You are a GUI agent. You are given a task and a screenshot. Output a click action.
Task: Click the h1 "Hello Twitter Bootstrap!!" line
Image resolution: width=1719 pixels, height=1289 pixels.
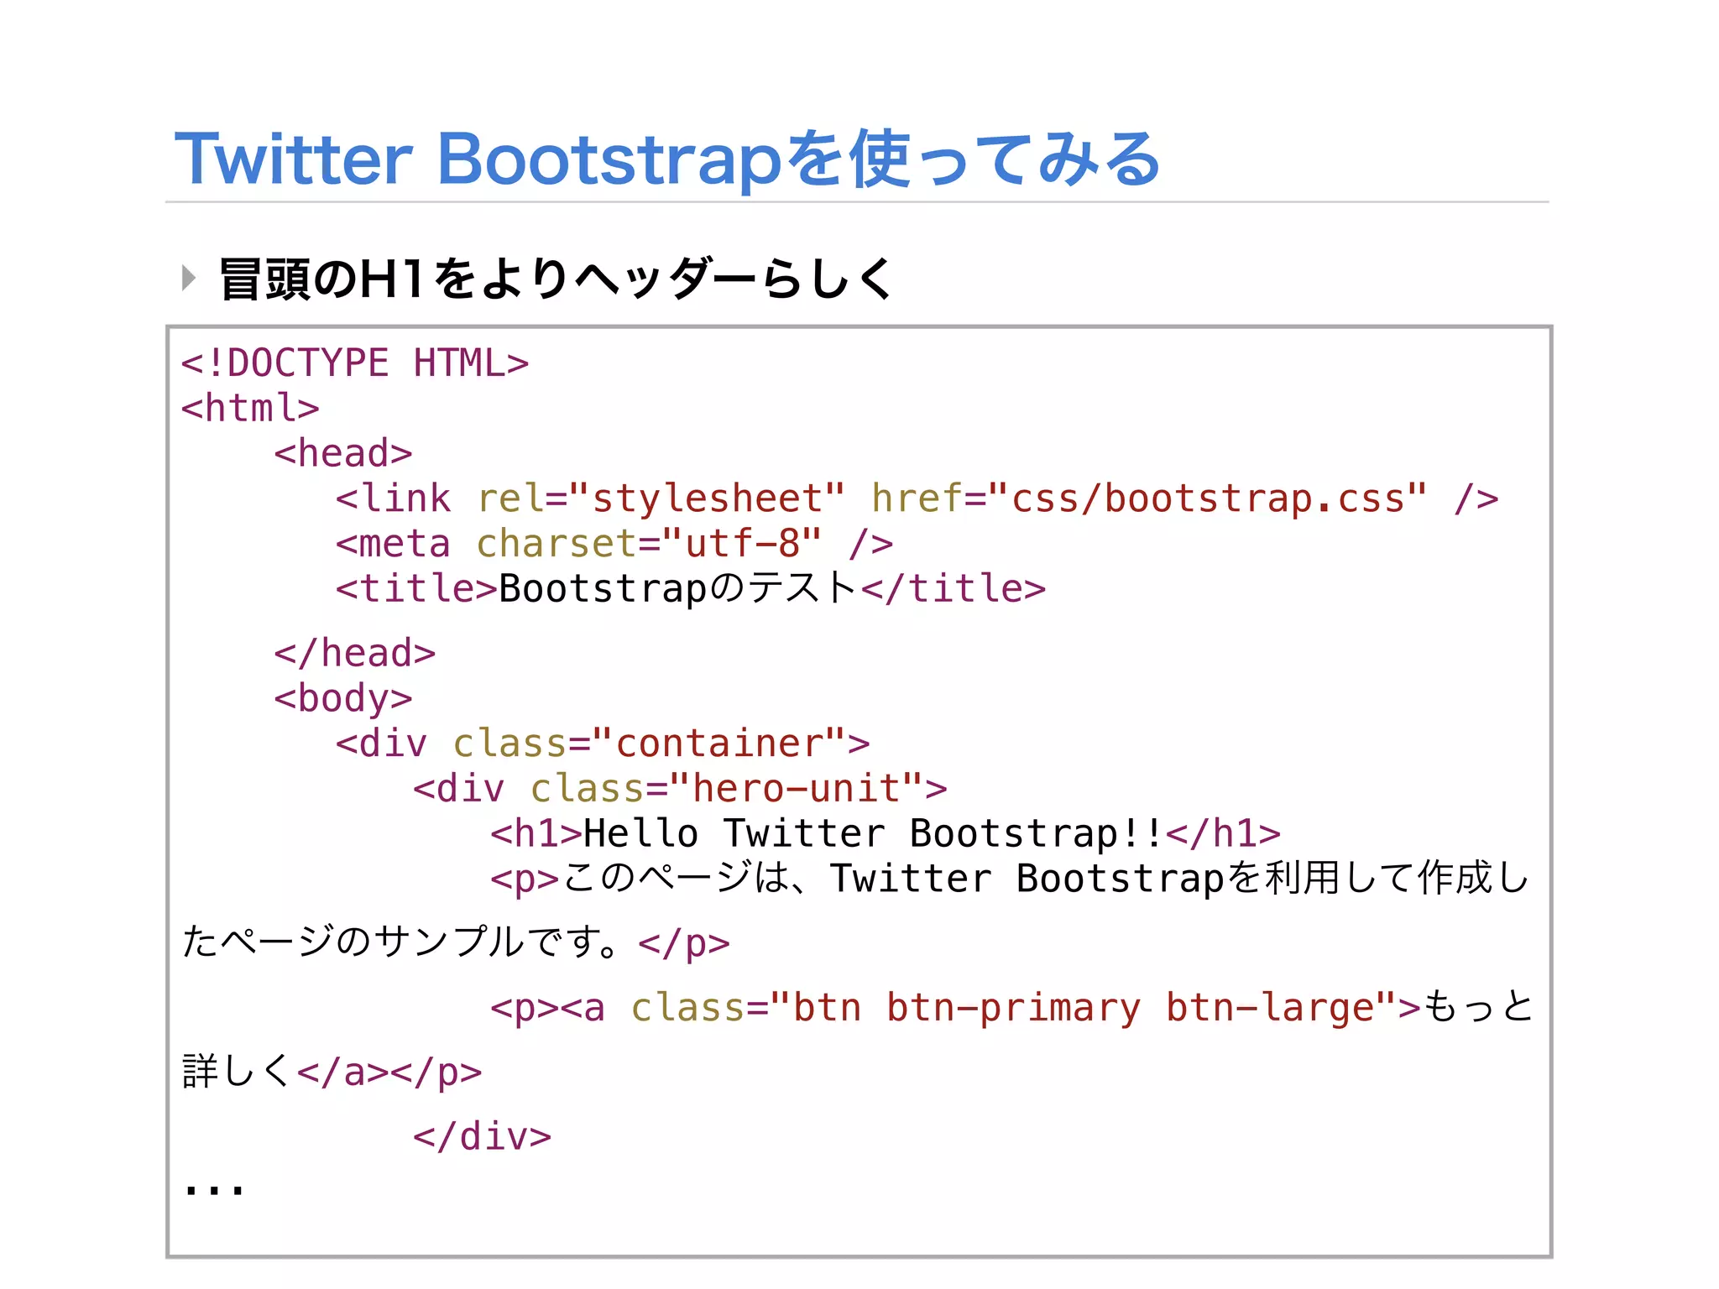pyautogui.click(x=886, y=833)
